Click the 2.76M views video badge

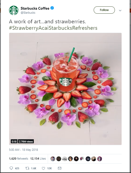point(26,141)
